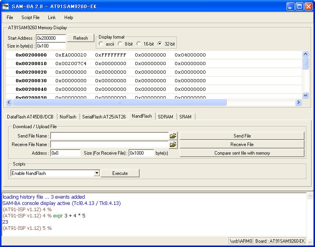Switch to the SDRAM tab

pos(165,116)
